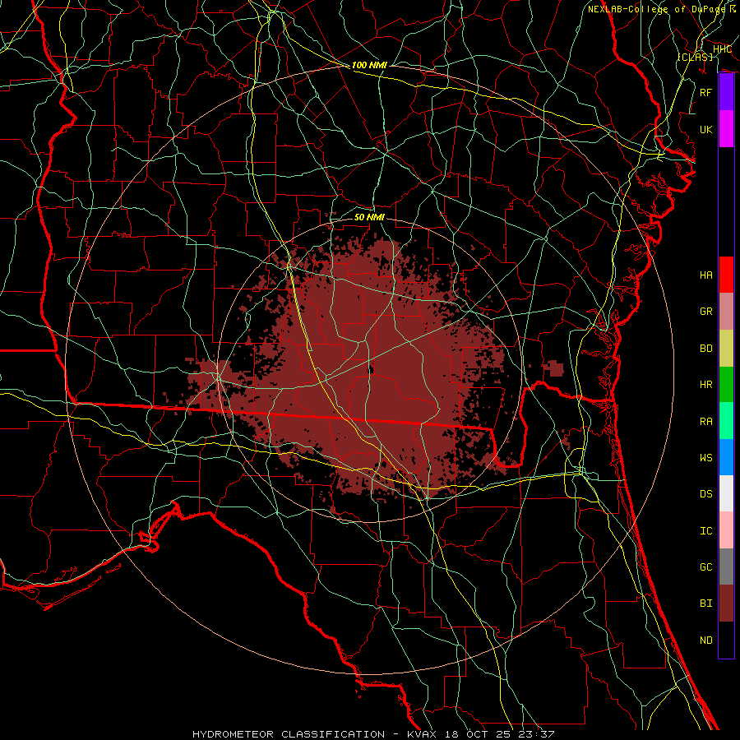Click the 'NEXLAB-College of DuPage' credit text
This screenshot has width=740, height=740.
click(x=656, y=9)
